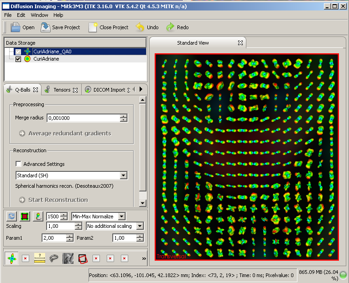This screenshot has height=283, width=349.
Task: Click the vertical scrollbar thumb in Q-Balls panel
Action: (x=143, y=147)
